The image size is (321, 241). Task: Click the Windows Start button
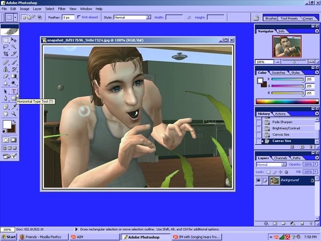point(8,237)
